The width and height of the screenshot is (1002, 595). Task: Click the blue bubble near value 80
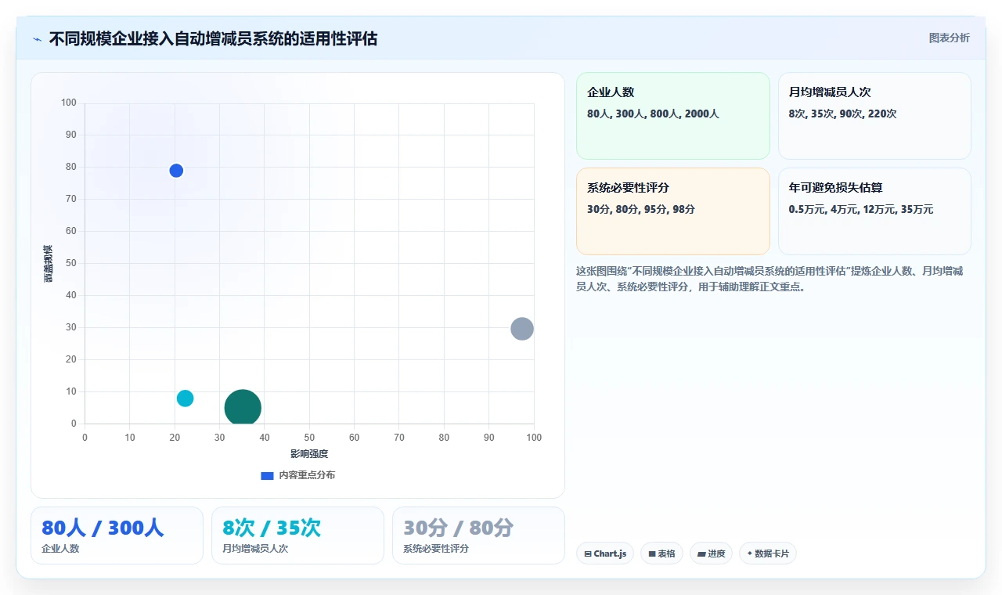click(x=176, y=171)
